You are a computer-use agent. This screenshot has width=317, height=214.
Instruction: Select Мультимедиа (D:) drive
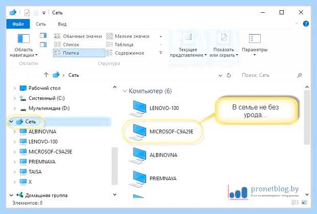(x=49, y=109)
